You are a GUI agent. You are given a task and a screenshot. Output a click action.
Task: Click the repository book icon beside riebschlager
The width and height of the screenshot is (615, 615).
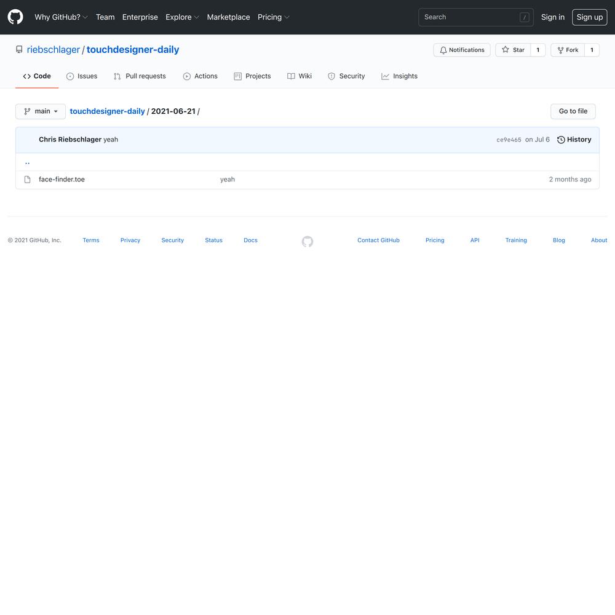point(19,49)
